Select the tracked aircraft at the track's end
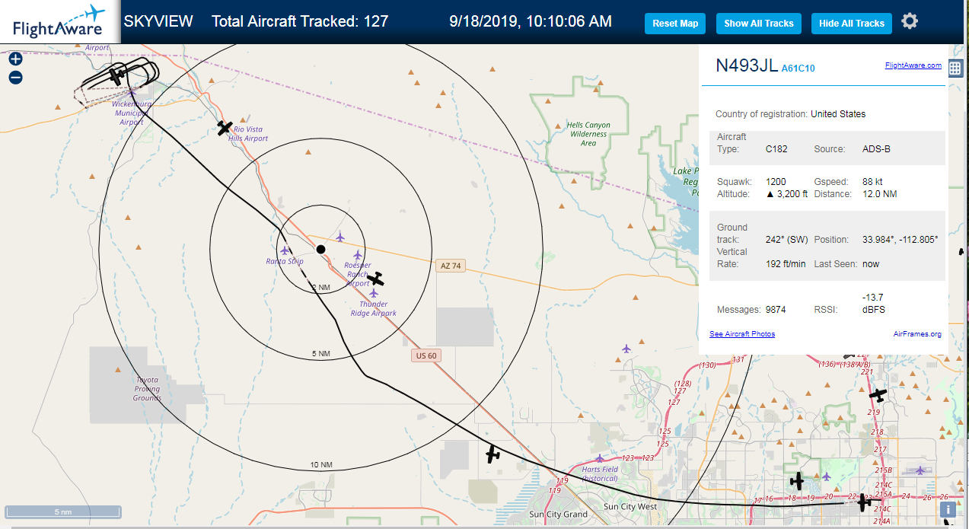 864,502
